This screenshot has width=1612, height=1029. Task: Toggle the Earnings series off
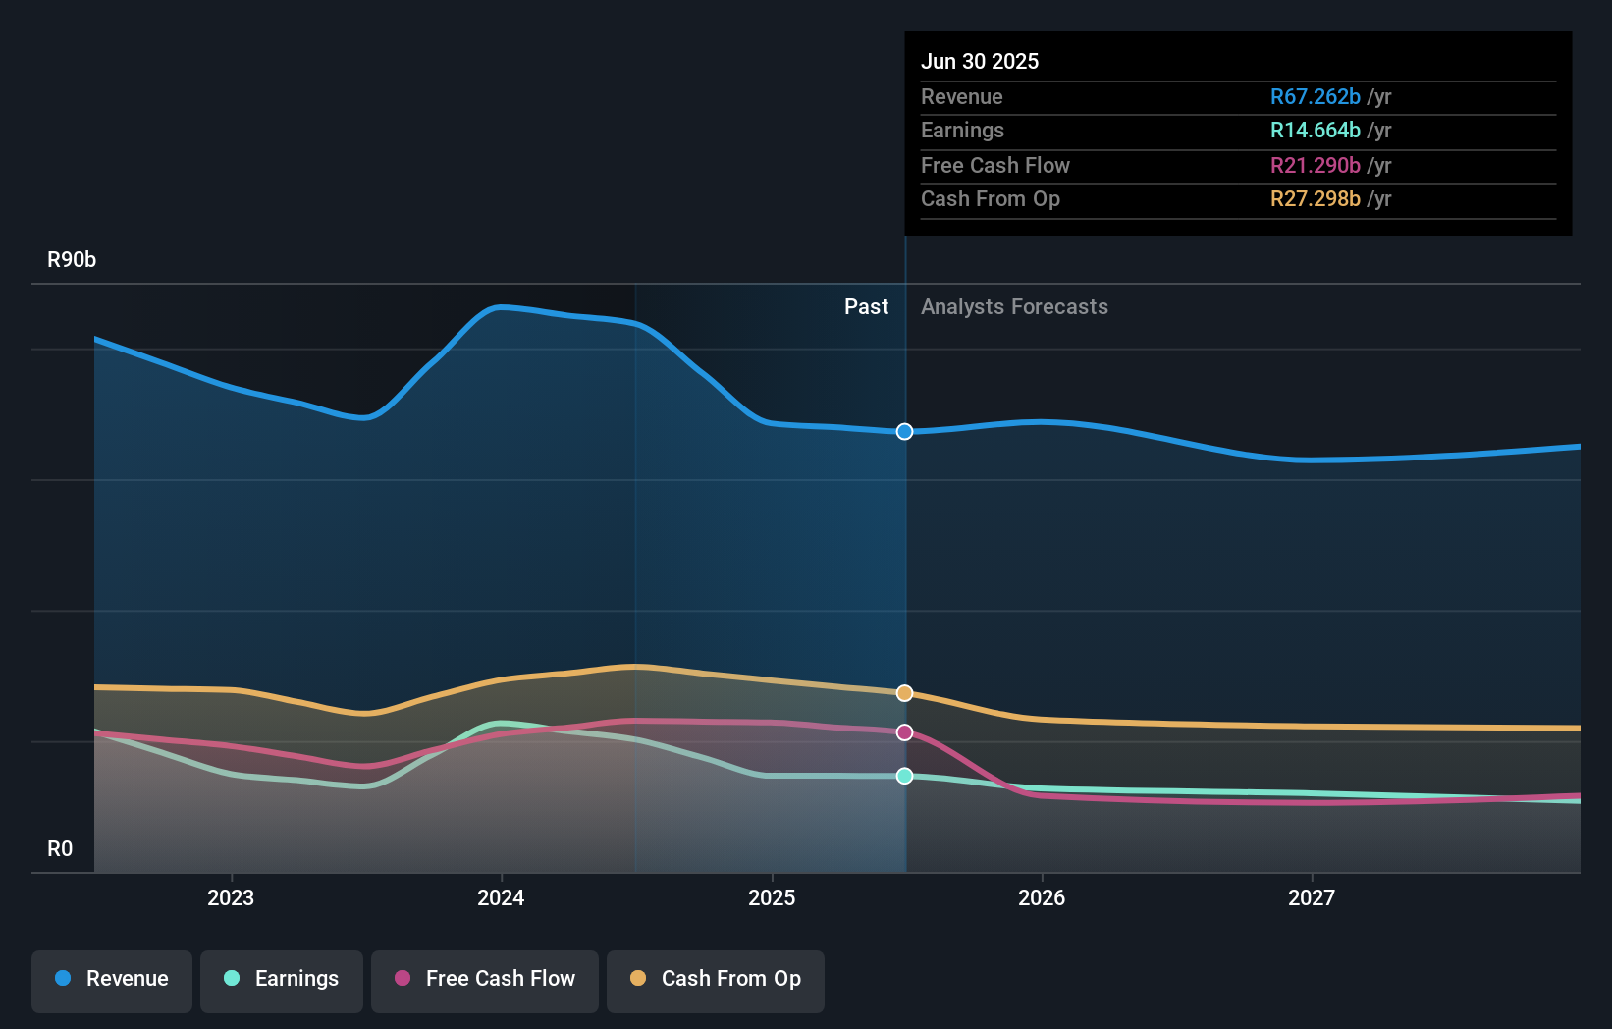click(282, 980)
